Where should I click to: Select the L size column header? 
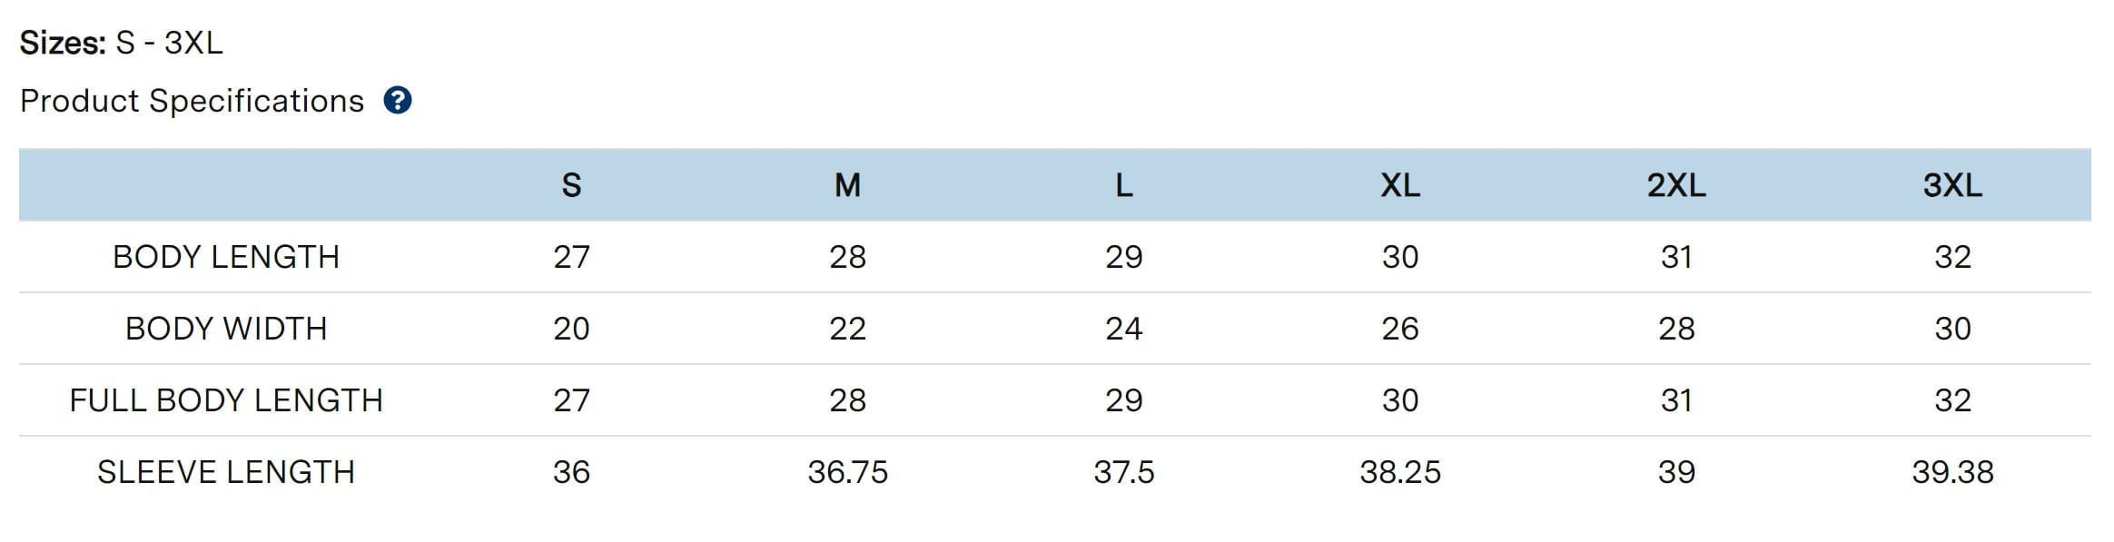[1123, 185]
